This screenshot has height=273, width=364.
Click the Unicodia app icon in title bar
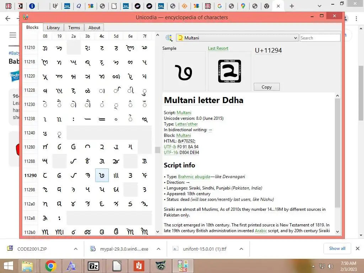[x=26, y=17]
